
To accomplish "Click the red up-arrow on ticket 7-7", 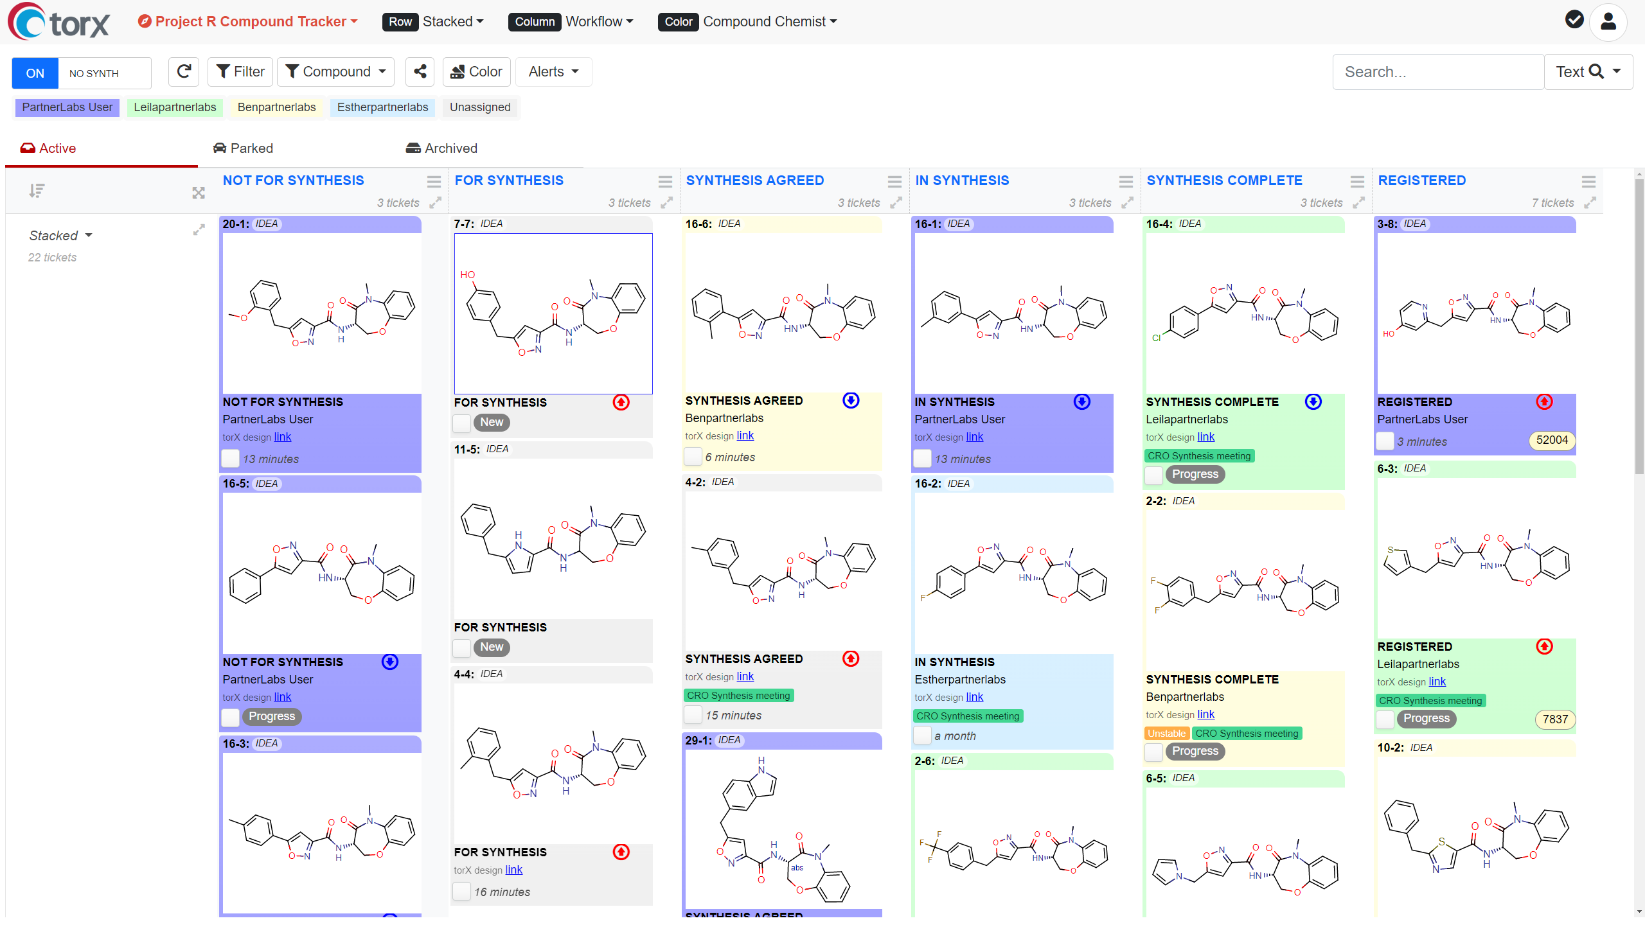I will 621,403.
